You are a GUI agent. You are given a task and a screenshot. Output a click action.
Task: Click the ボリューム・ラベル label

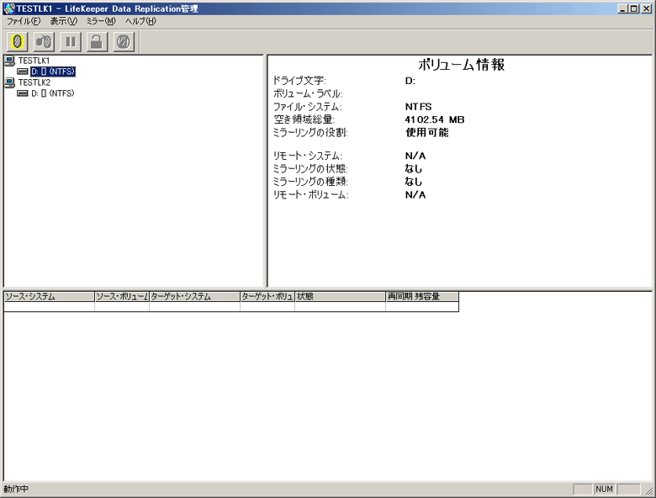point(308,93)
